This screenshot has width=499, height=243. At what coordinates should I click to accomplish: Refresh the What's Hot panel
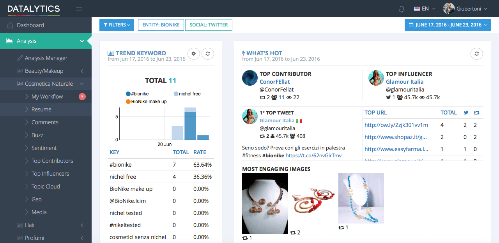pos(476,54)
